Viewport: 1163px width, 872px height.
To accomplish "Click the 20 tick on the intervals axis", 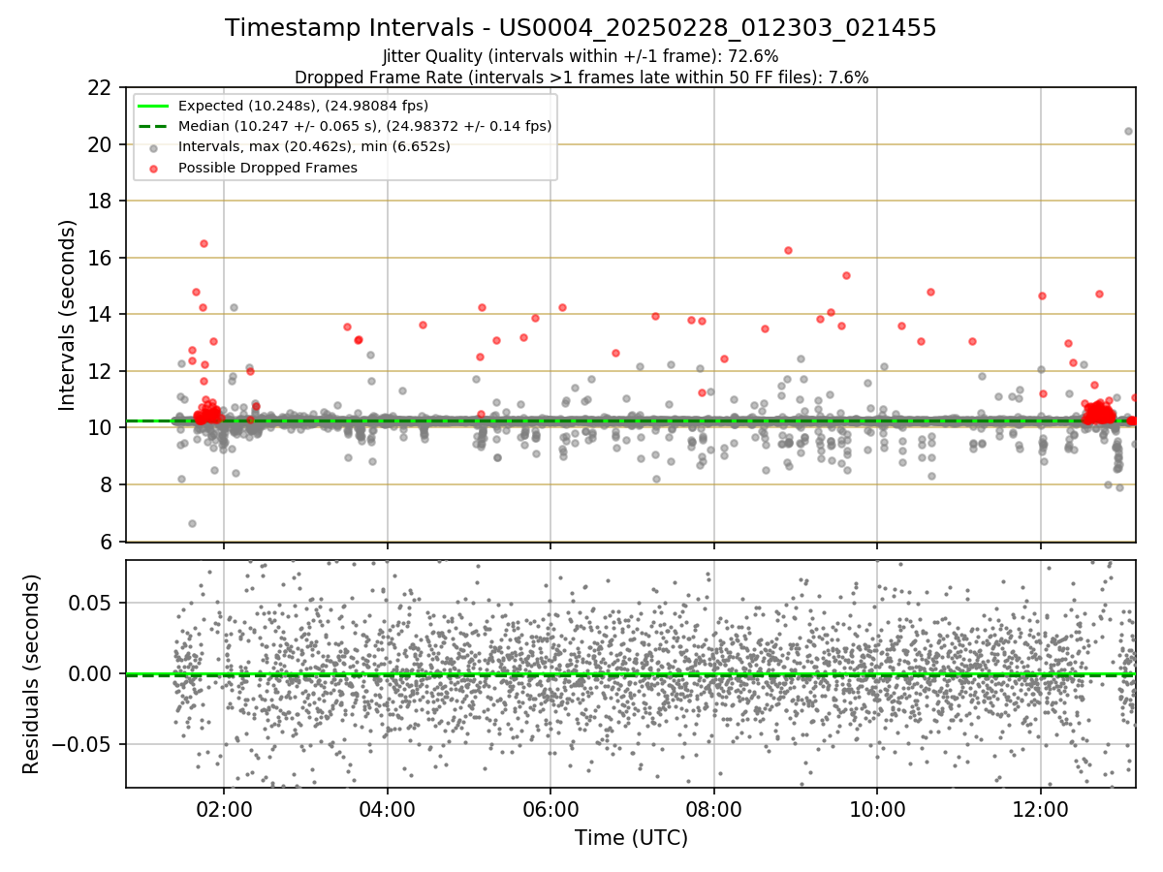I will (x=103, y=144).
